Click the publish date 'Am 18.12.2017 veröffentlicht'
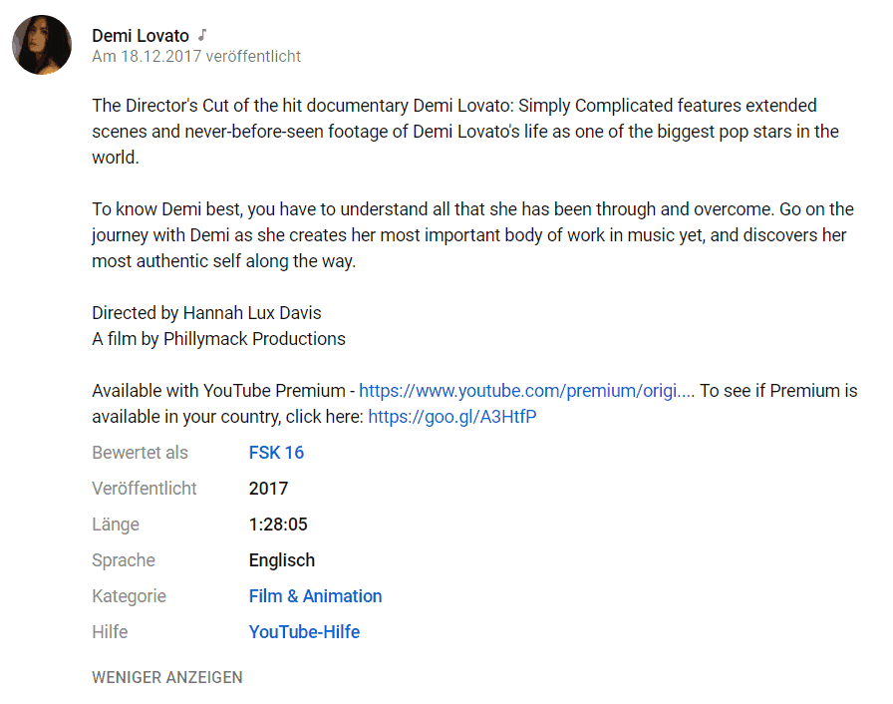This screenshot has height=704, width=893. point(196,57)
